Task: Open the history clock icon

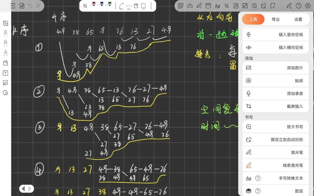Action: (298, 6)
